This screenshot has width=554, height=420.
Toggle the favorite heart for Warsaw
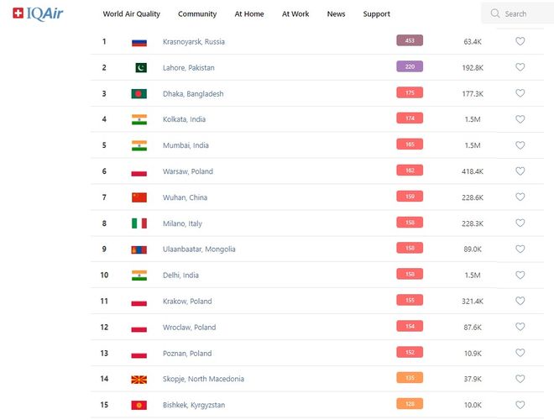click(520, 171)
